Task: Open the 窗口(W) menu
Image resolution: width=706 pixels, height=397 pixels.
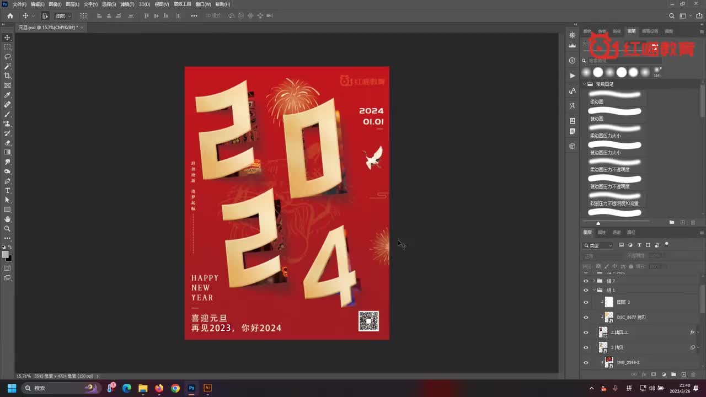Action: [204, 4]
